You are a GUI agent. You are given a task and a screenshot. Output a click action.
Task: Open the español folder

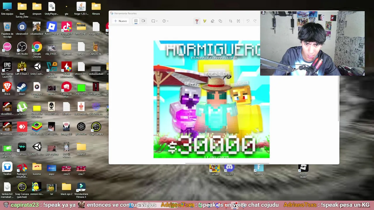coord(81,149)
